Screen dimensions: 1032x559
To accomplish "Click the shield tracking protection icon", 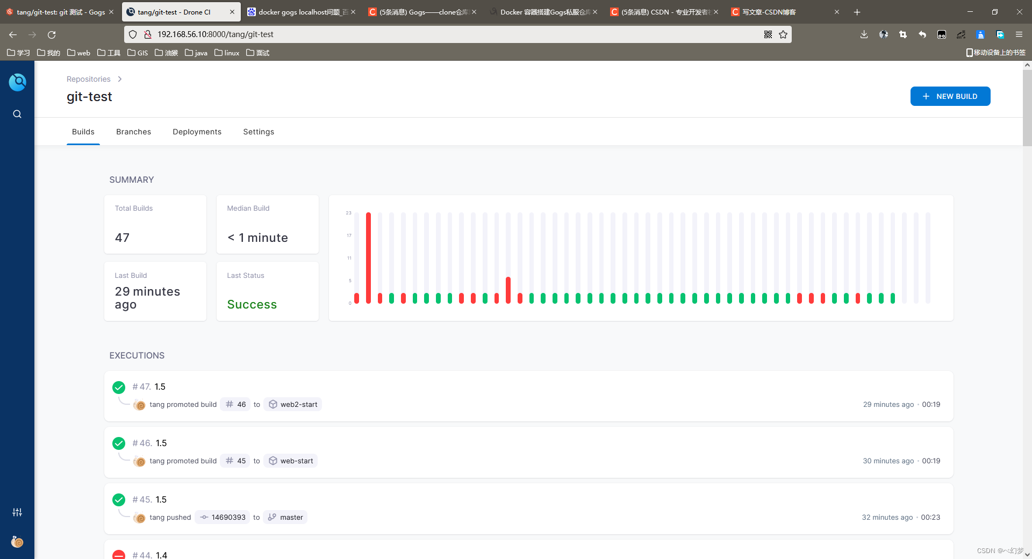I will pos(133,34).
